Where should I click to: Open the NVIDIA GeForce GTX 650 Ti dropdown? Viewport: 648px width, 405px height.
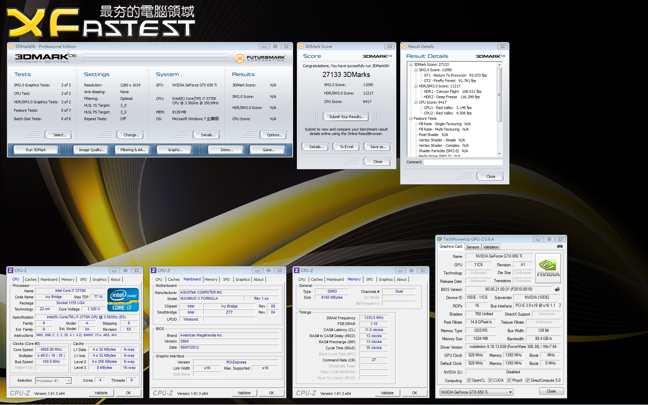click(x=476, y=392)
